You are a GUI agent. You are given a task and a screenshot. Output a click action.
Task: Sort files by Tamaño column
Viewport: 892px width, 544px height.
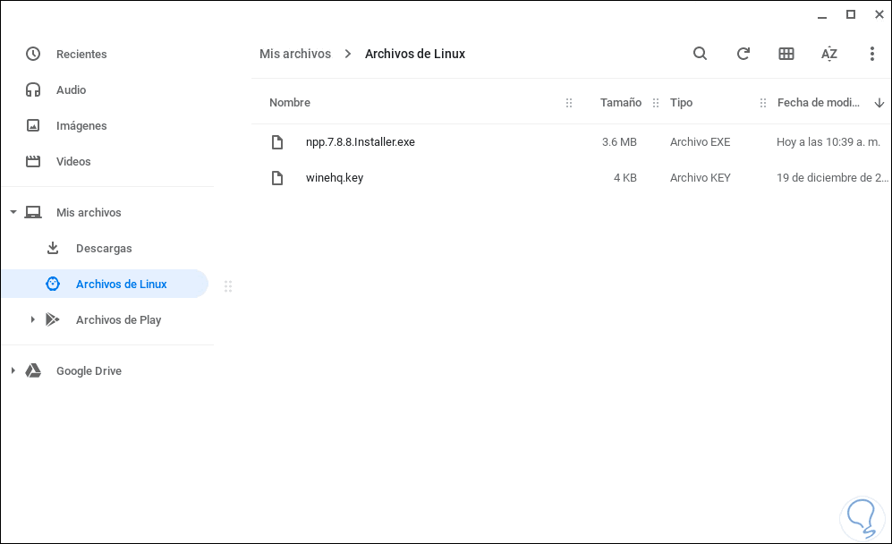[620, 103]
